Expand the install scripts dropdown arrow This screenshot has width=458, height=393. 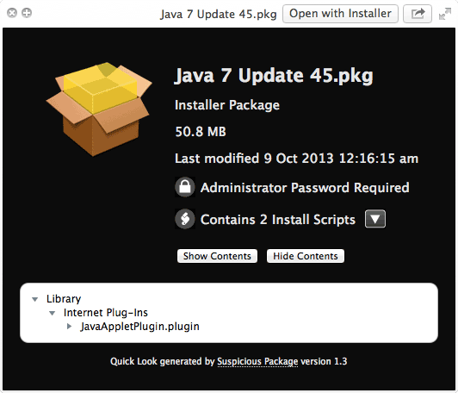tap(375, 219)
